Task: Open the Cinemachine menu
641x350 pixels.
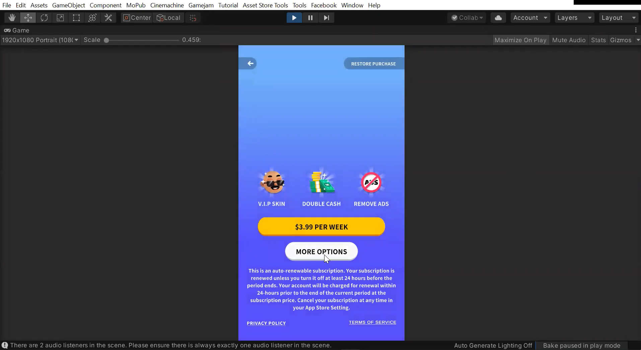Action: [167, 5]
